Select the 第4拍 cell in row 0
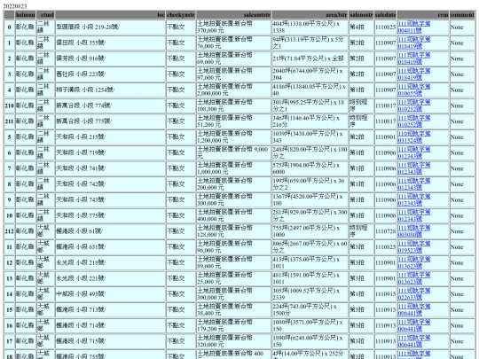This screenshot has width=479, height=359. pyautogui.click(x=361, y=27)
